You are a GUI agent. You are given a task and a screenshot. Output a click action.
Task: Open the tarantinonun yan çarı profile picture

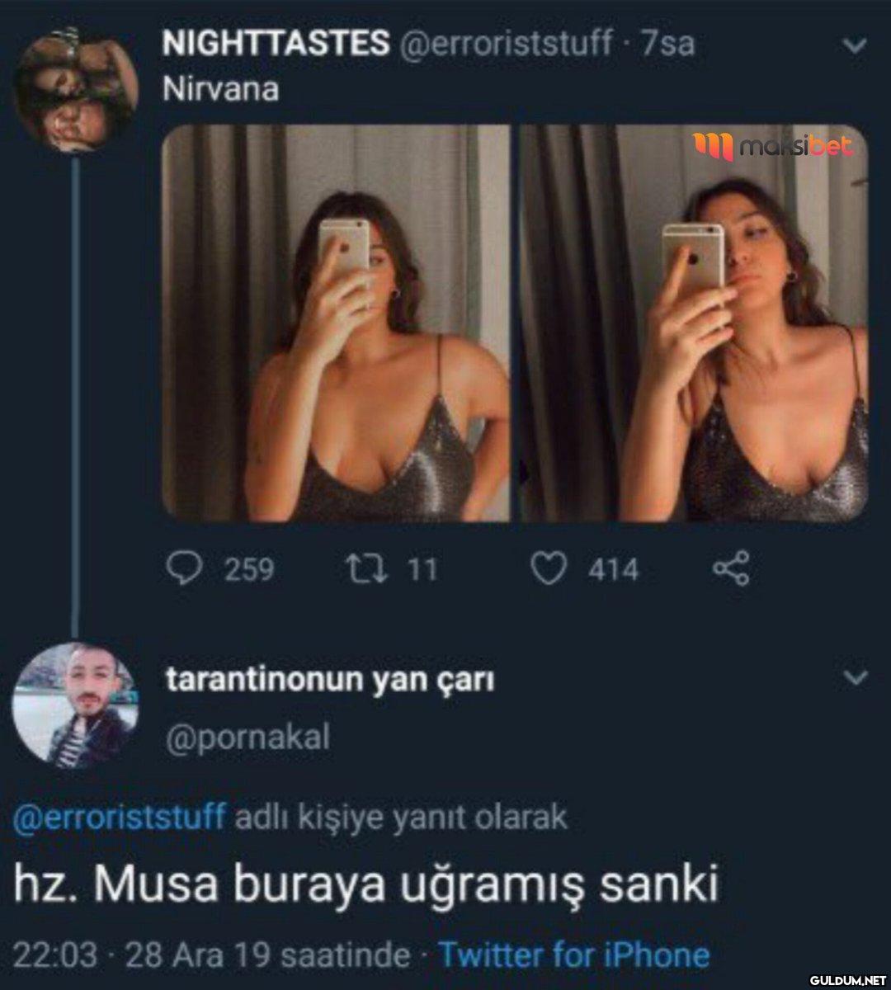coord(77,705)
